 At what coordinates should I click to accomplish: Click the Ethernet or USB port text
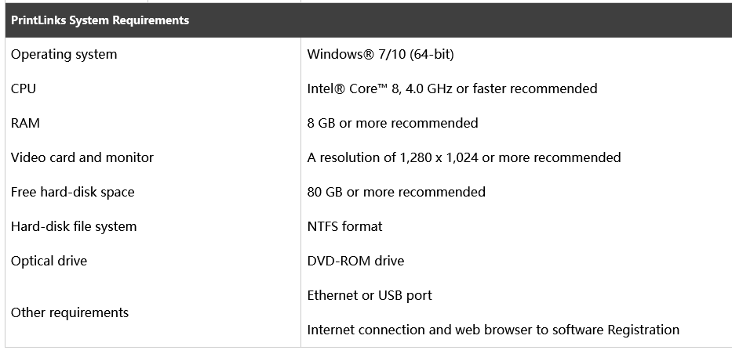(x=370, y=295)
